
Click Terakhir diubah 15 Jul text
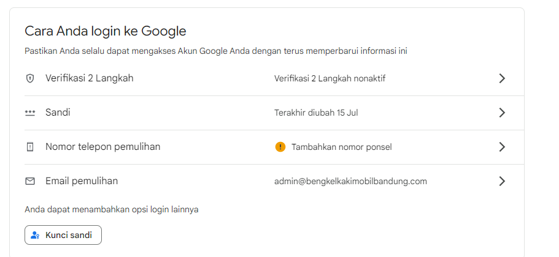[x=316, y=113]
